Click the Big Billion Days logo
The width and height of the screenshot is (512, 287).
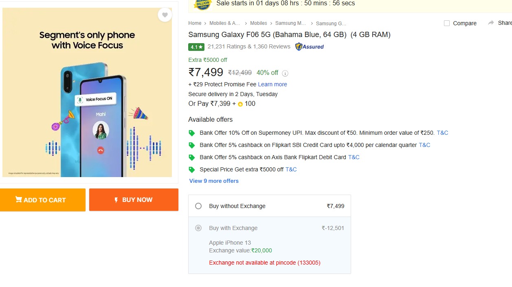click(x=202, y=4)
